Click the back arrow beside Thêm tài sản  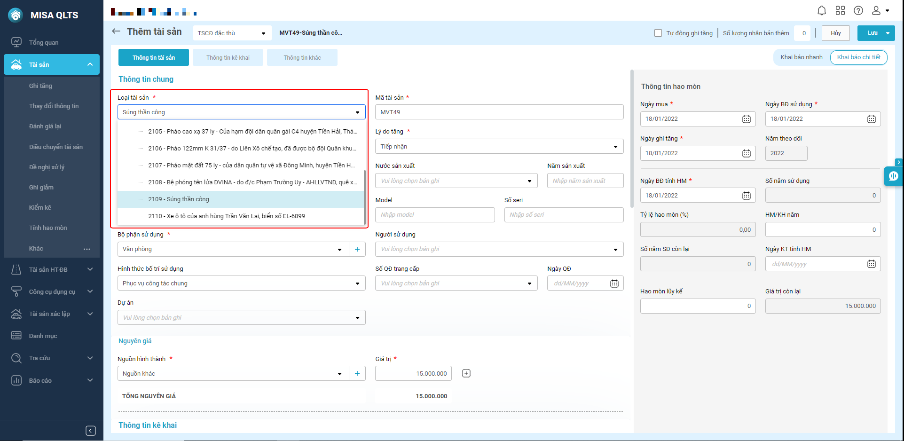point(116,31)
